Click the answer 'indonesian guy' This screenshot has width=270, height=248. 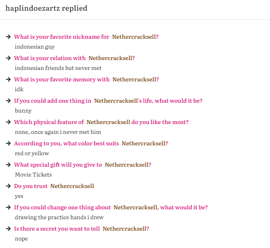(x=35, y=47)
